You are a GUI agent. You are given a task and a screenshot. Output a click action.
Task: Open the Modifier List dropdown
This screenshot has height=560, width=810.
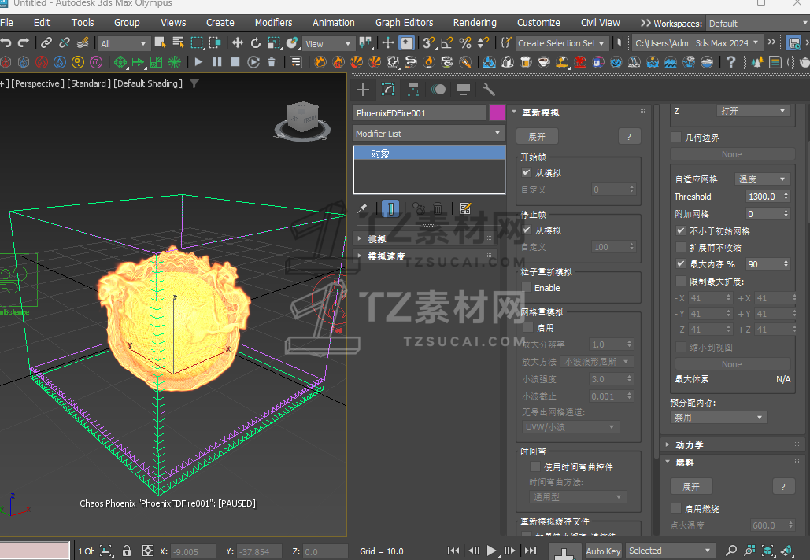[x=428, y=134]
